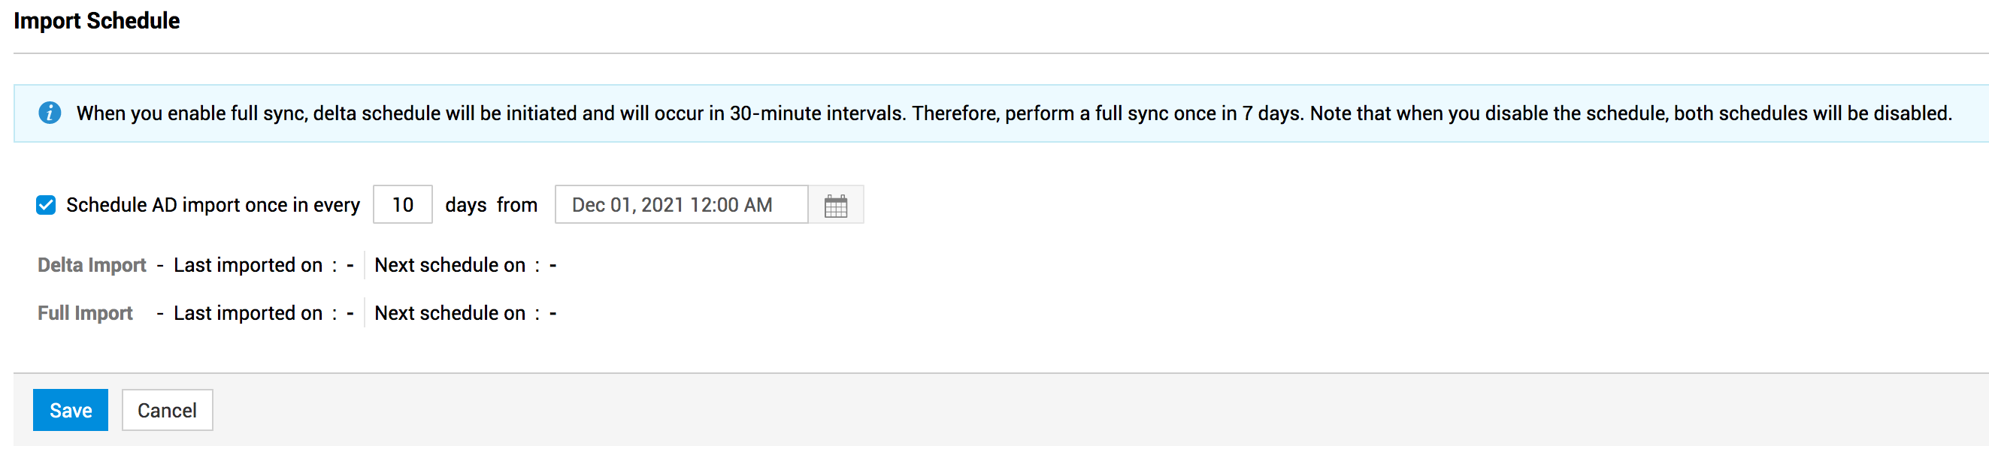
Task: Click the Import Schedule heading
Action: [96, 21]
